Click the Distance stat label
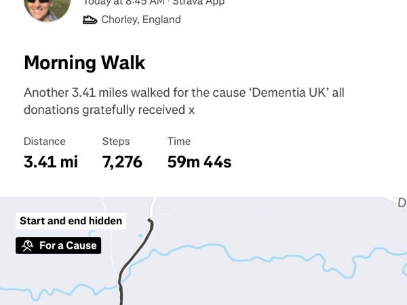 (x=45, y=141)
